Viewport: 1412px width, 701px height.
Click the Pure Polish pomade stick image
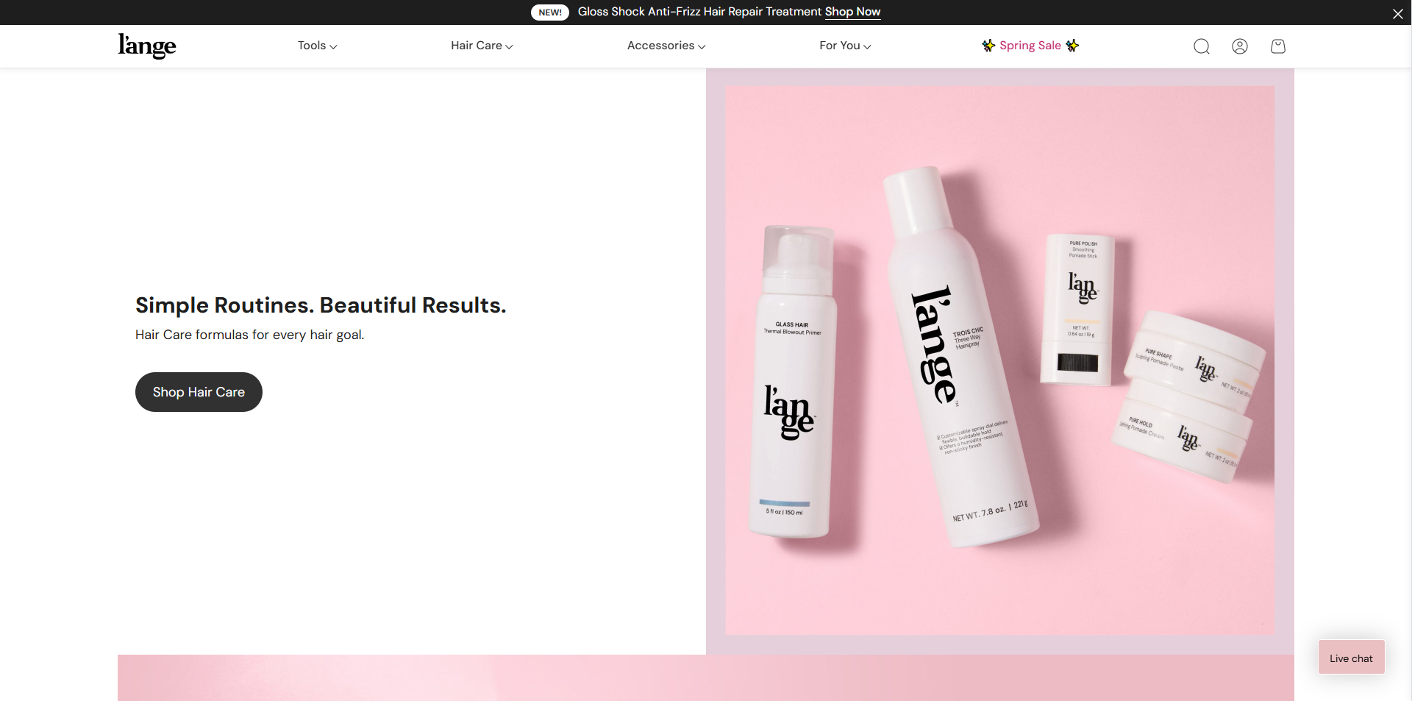(1077, 310)
